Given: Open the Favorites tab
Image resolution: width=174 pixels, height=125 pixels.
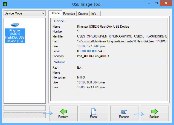Looking at the screenshot, I should pyautogui.click(x=69, y=14).
